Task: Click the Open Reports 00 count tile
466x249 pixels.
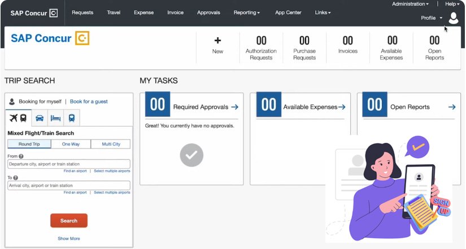Action: point(374,104)
